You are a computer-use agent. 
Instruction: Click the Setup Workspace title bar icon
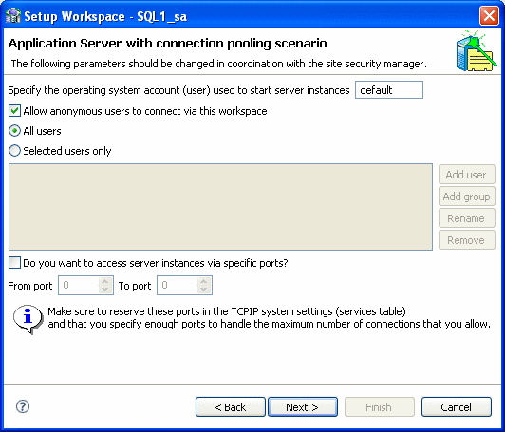(x=13, y=16)
